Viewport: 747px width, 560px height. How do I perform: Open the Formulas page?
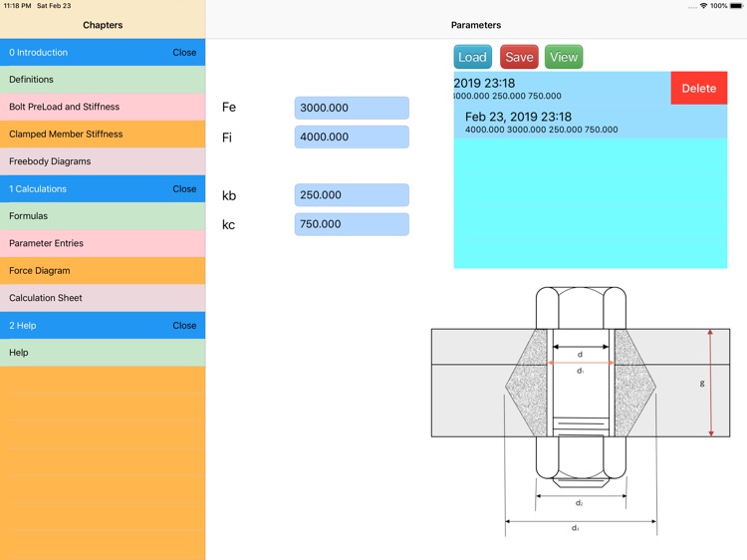point(103,216)
